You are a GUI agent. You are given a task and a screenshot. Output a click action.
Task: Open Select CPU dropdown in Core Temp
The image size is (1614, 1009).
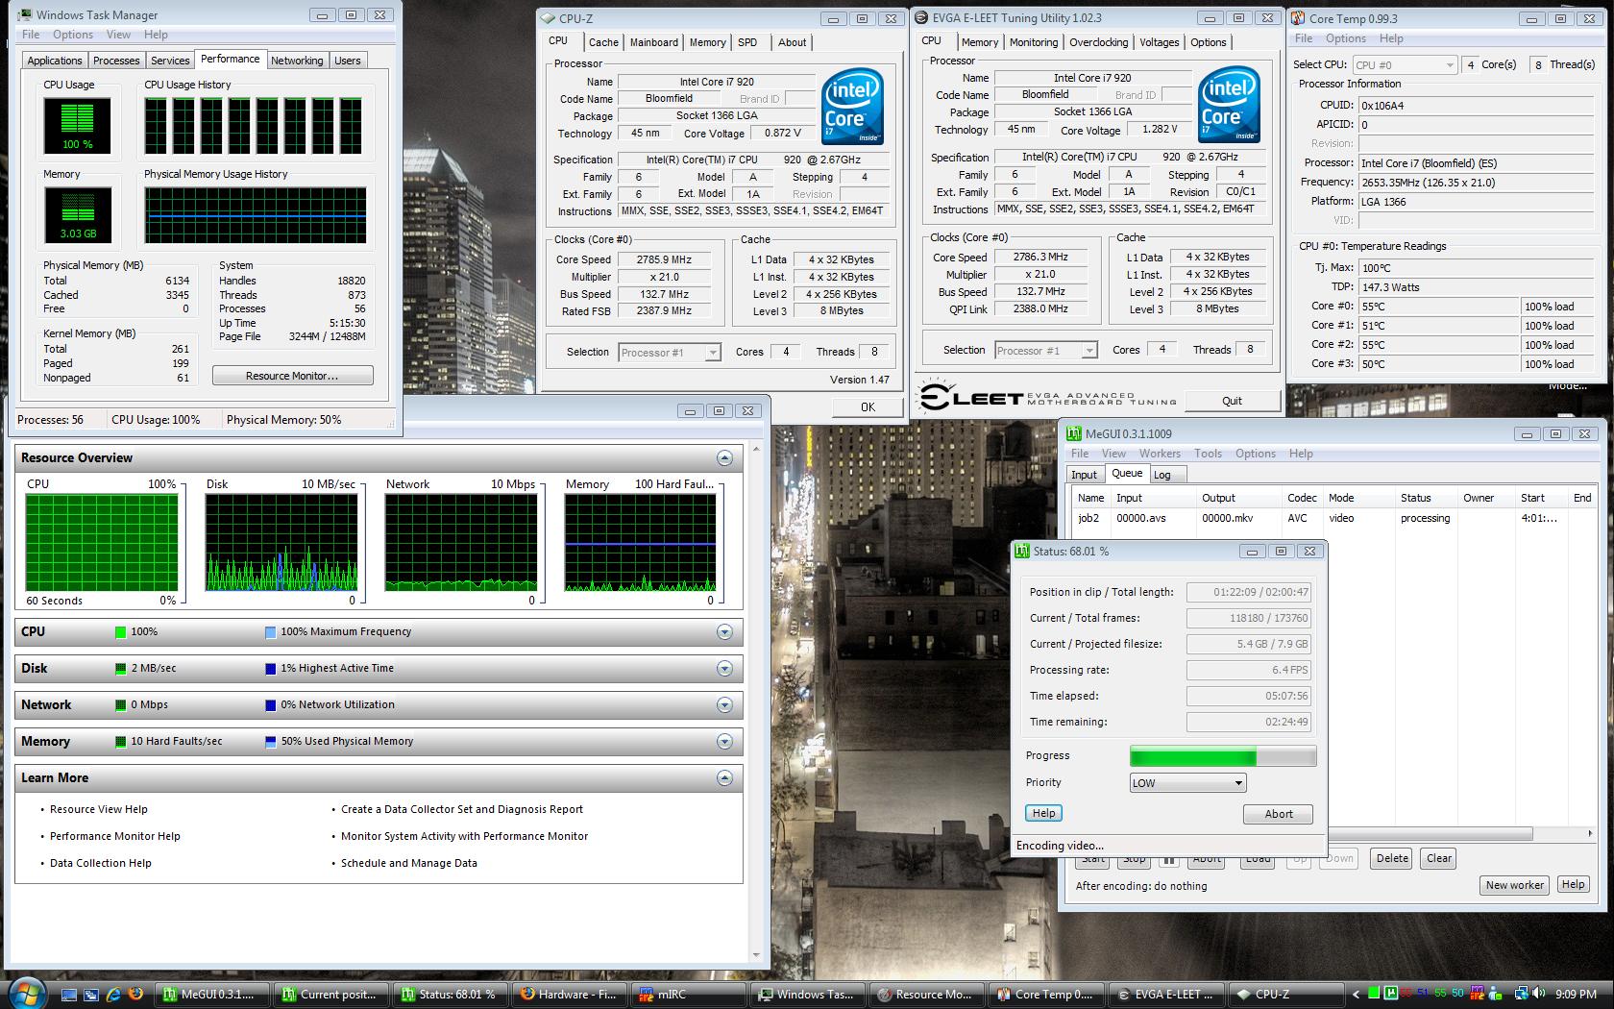[1405, 64]
